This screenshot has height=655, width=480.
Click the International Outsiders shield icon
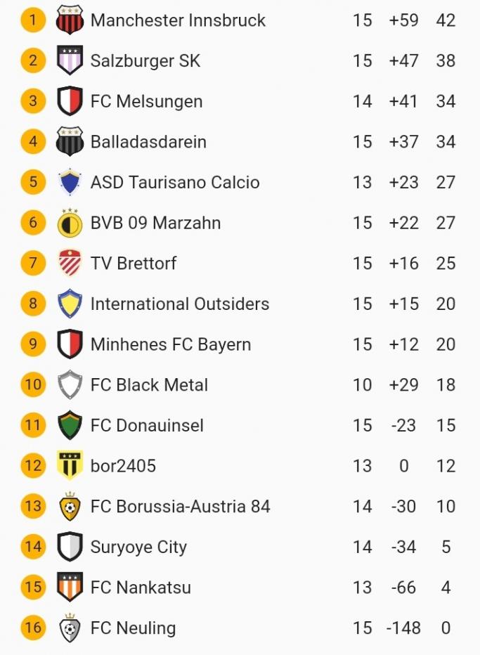70,304
